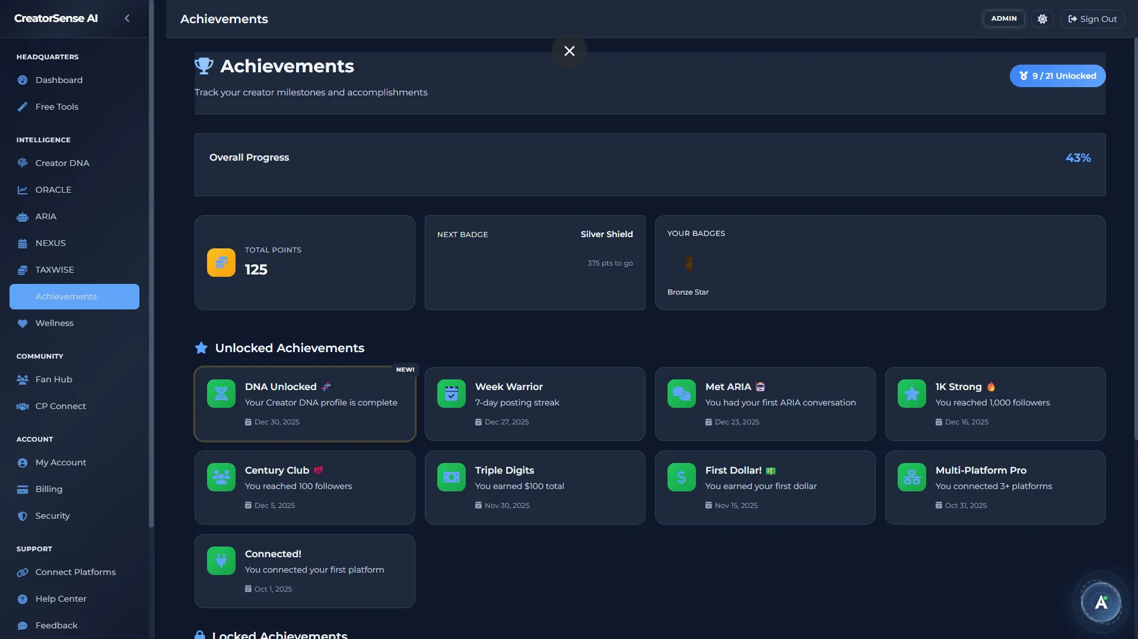Open CP Connect
Screen dimensions: 1138x639
pos(60,406)
